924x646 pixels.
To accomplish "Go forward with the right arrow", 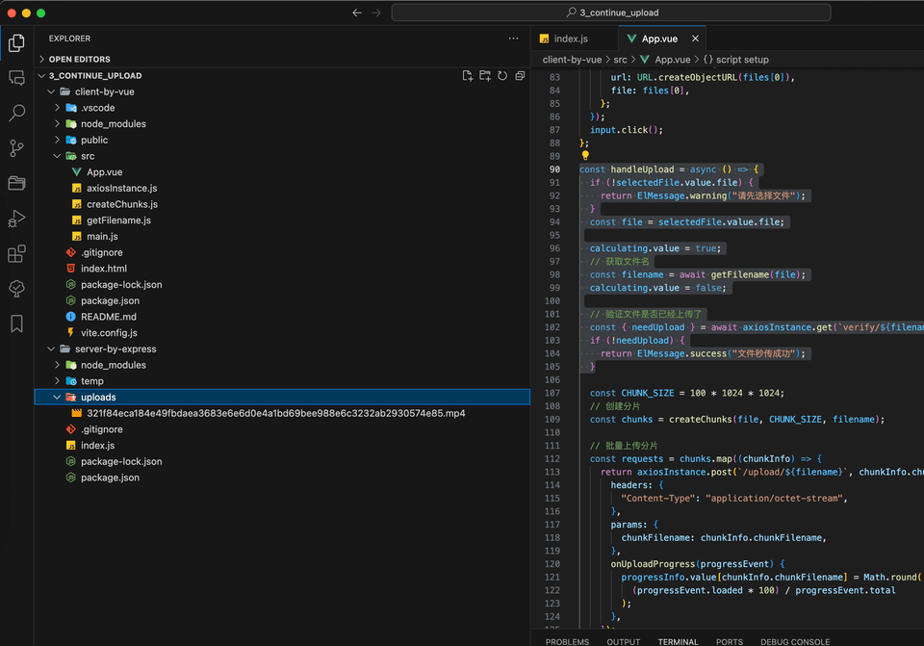I will pyautogui.click(x=376, y=13).
